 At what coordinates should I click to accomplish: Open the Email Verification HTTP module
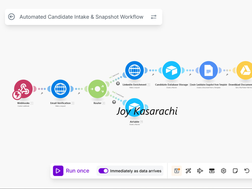coord(60,89)
